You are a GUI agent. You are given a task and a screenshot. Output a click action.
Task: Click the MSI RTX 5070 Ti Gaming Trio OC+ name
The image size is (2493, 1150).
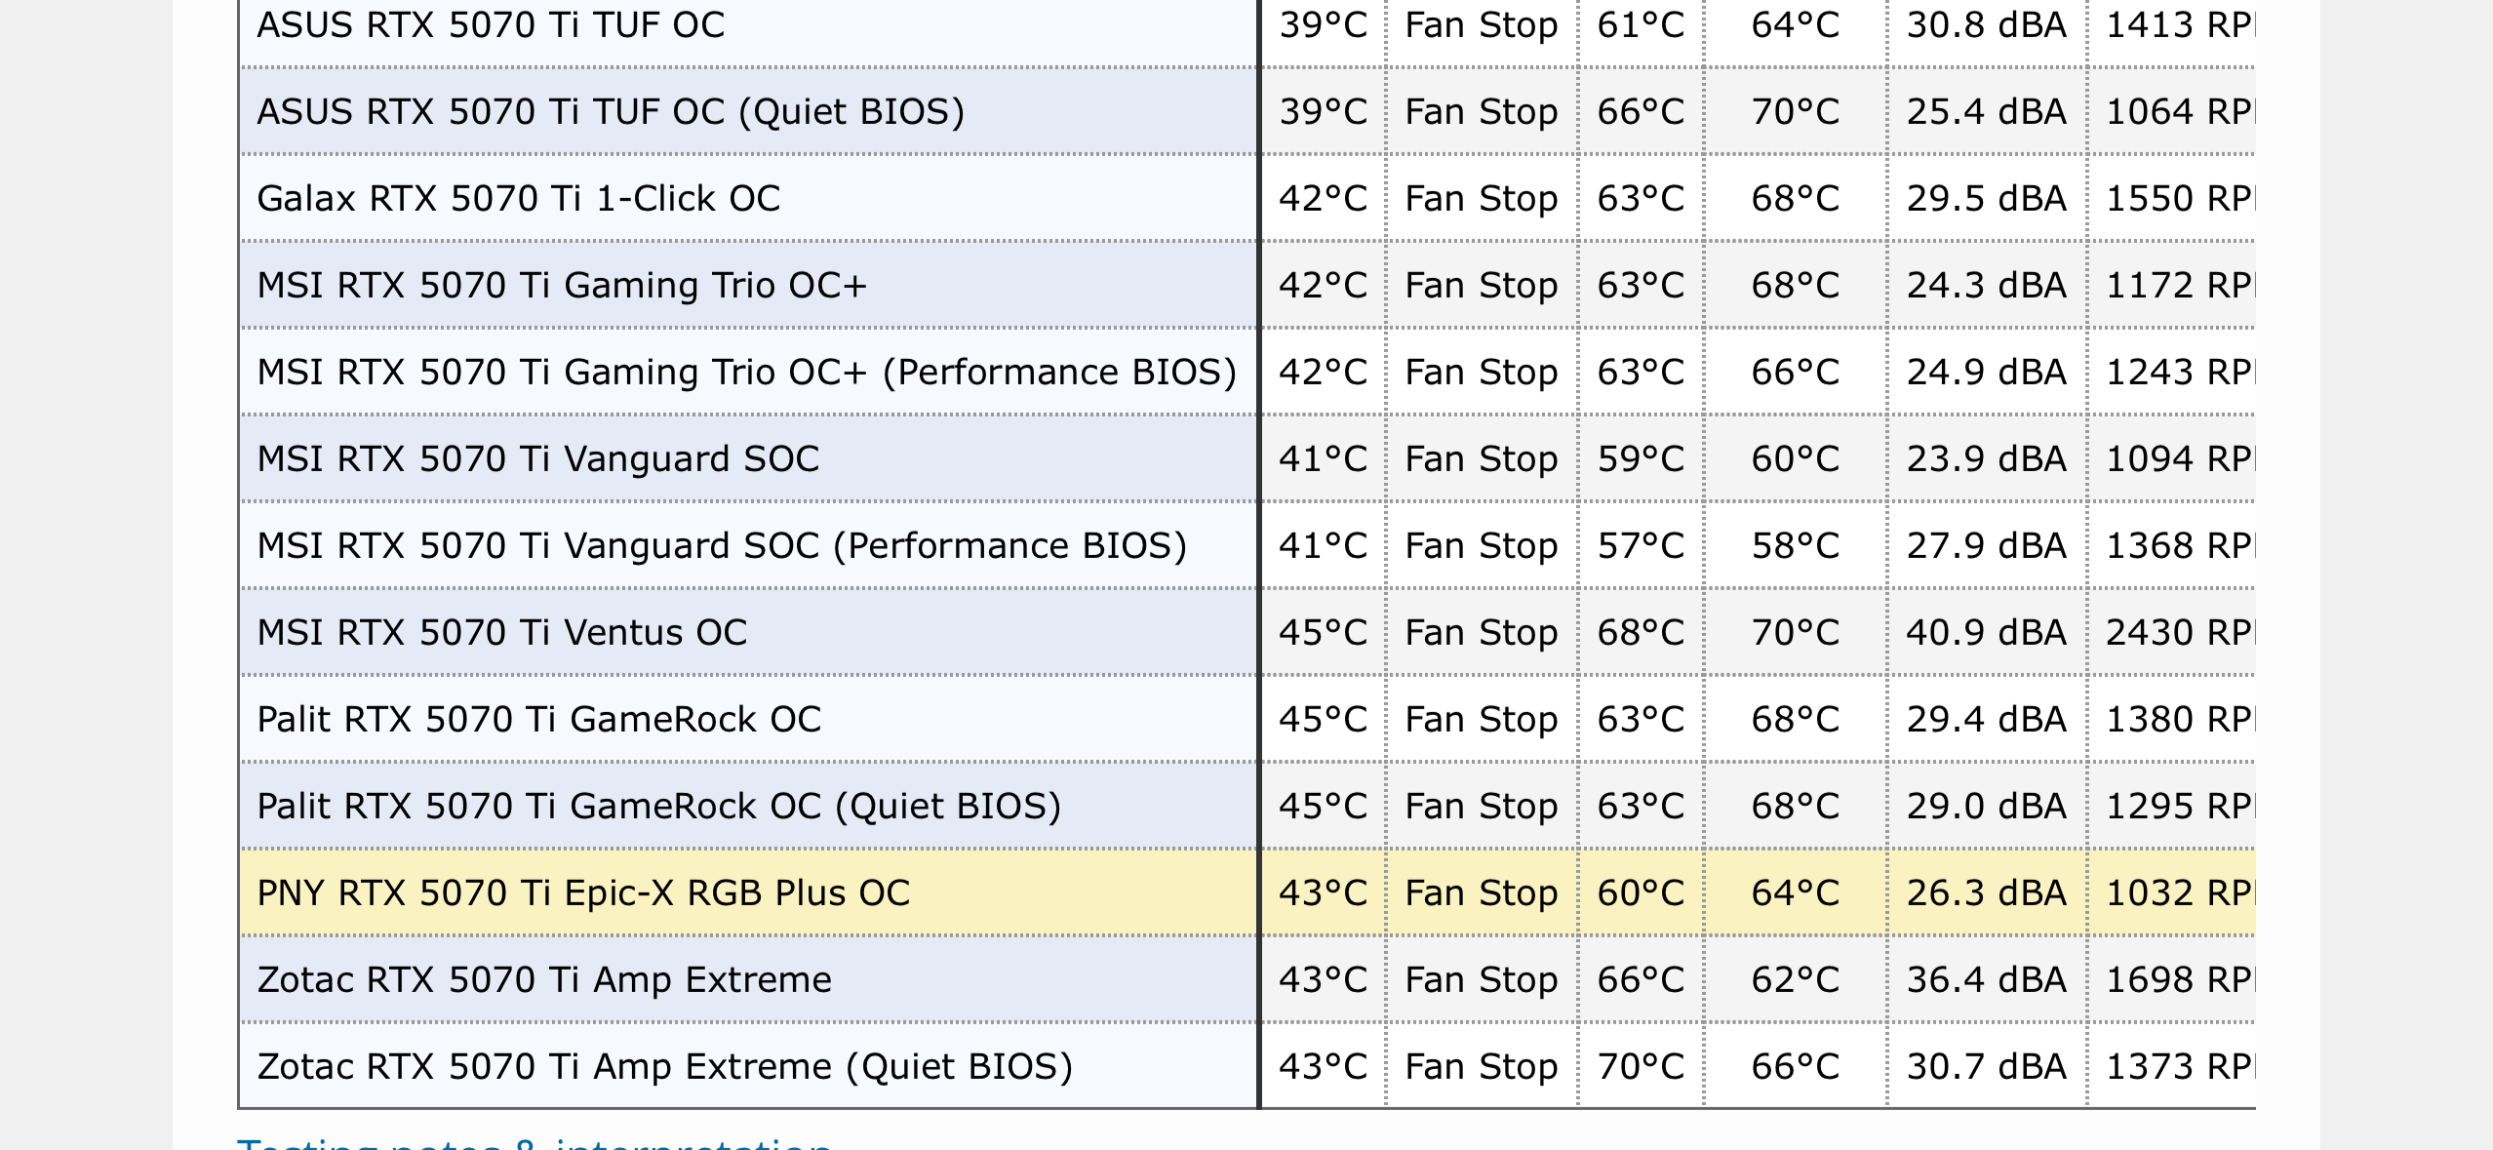tap(562, 285)
